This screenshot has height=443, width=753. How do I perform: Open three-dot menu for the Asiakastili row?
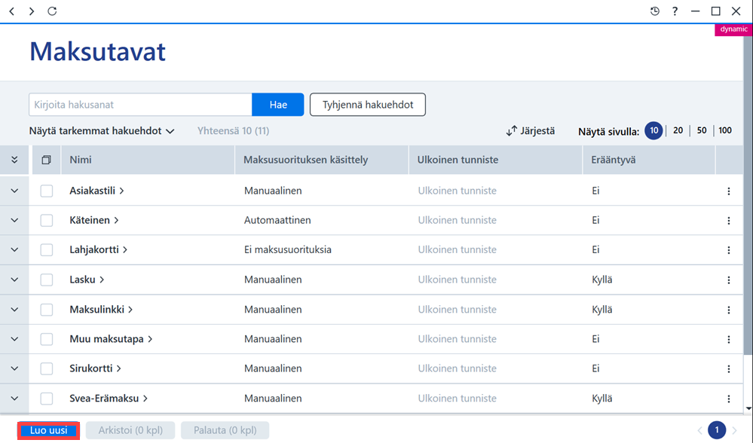click(729, 191)
